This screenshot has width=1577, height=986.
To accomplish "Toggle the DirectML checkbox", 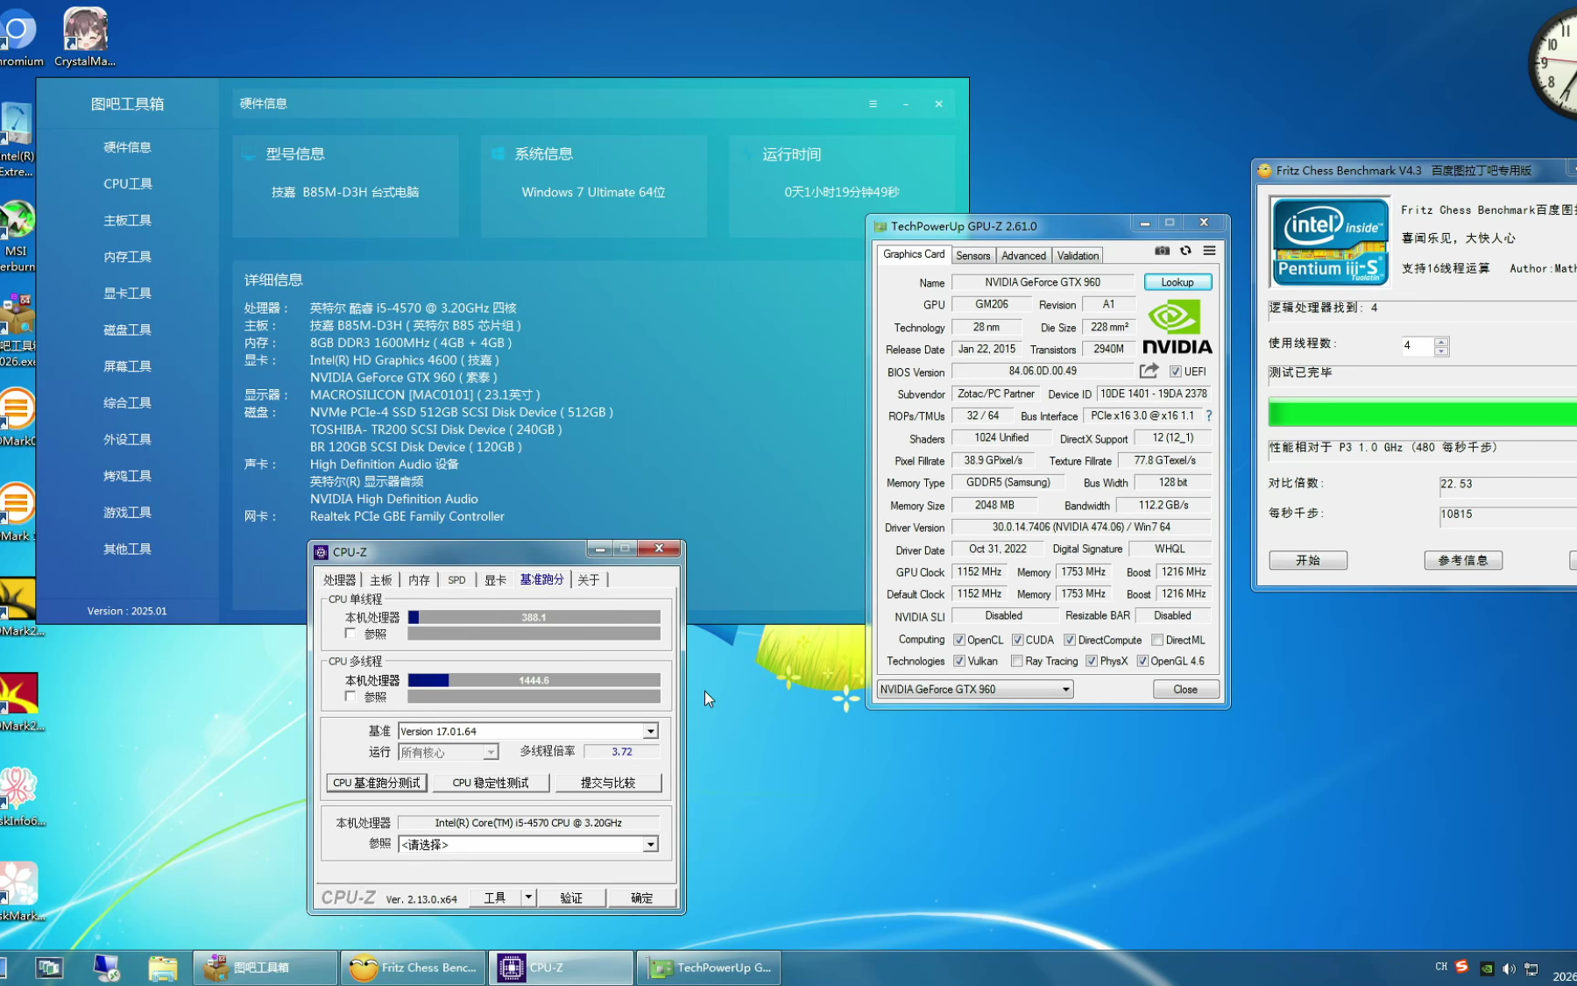I will [1157, 640].
